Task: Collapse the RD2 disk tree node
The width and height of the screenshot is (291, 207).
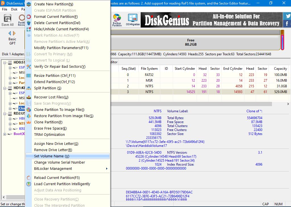Action: coord(5,113)
